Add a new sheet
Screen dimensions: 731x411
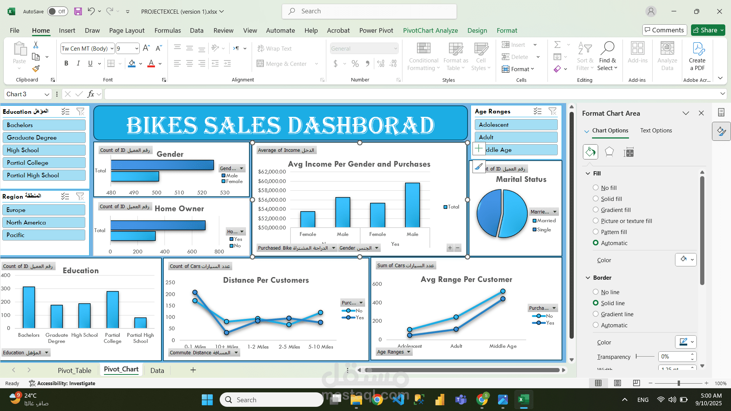coord(193,370)
